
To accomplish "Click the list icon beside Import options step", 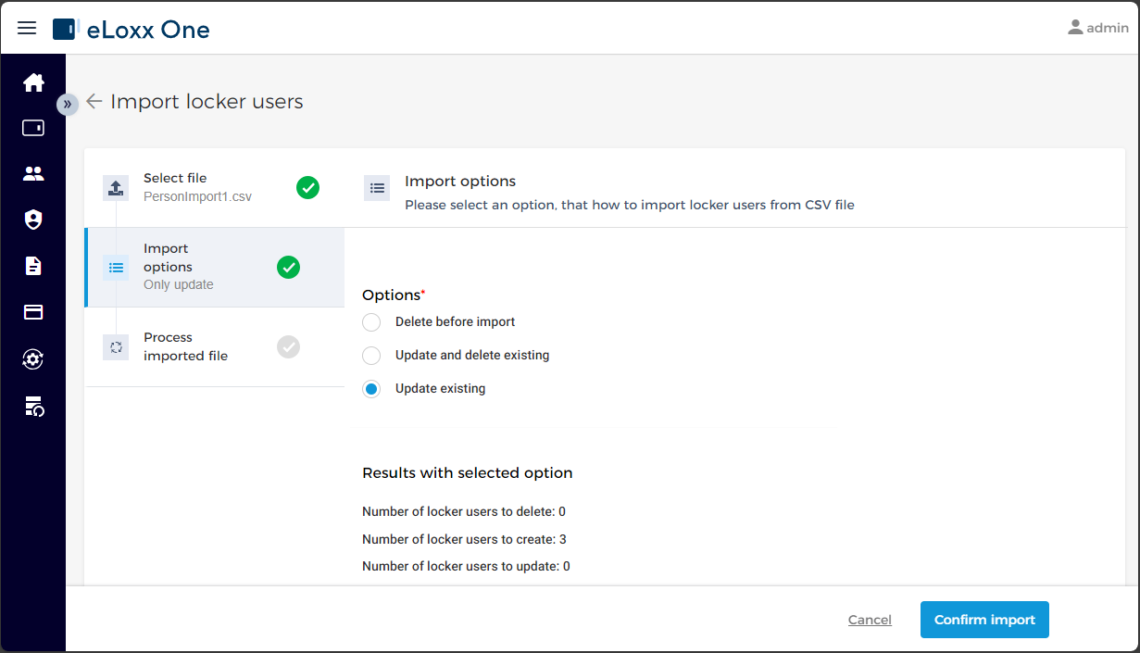I will click(x=116, y=268).
